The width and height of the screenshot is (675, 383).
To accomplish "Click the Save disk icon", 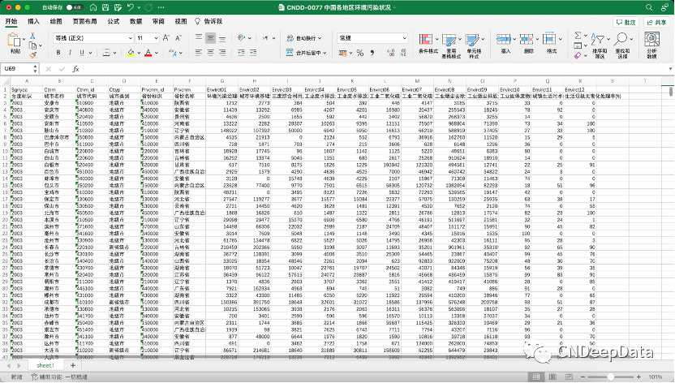I will tap(105, 7).
